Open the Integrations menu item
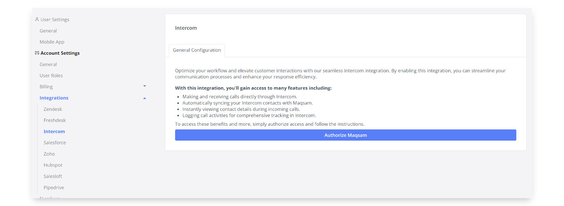 point(54,98)
